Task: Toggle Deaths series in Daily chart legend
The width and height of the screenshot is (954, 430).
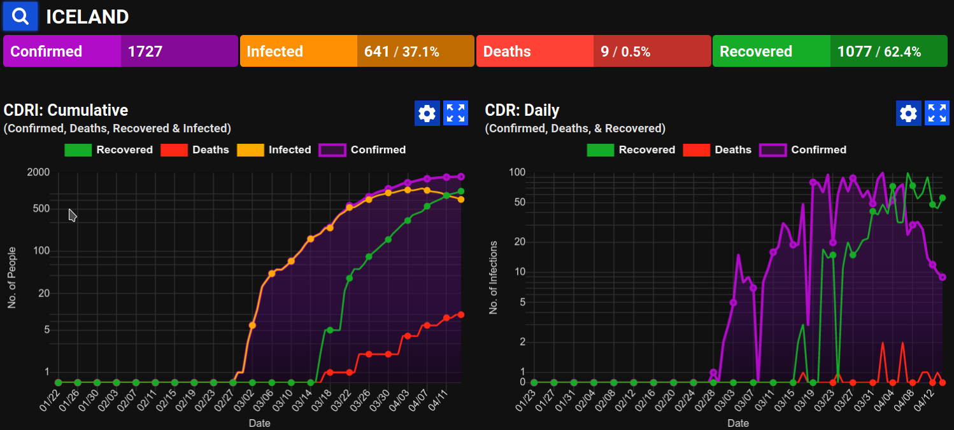Action: coord(717,150)
